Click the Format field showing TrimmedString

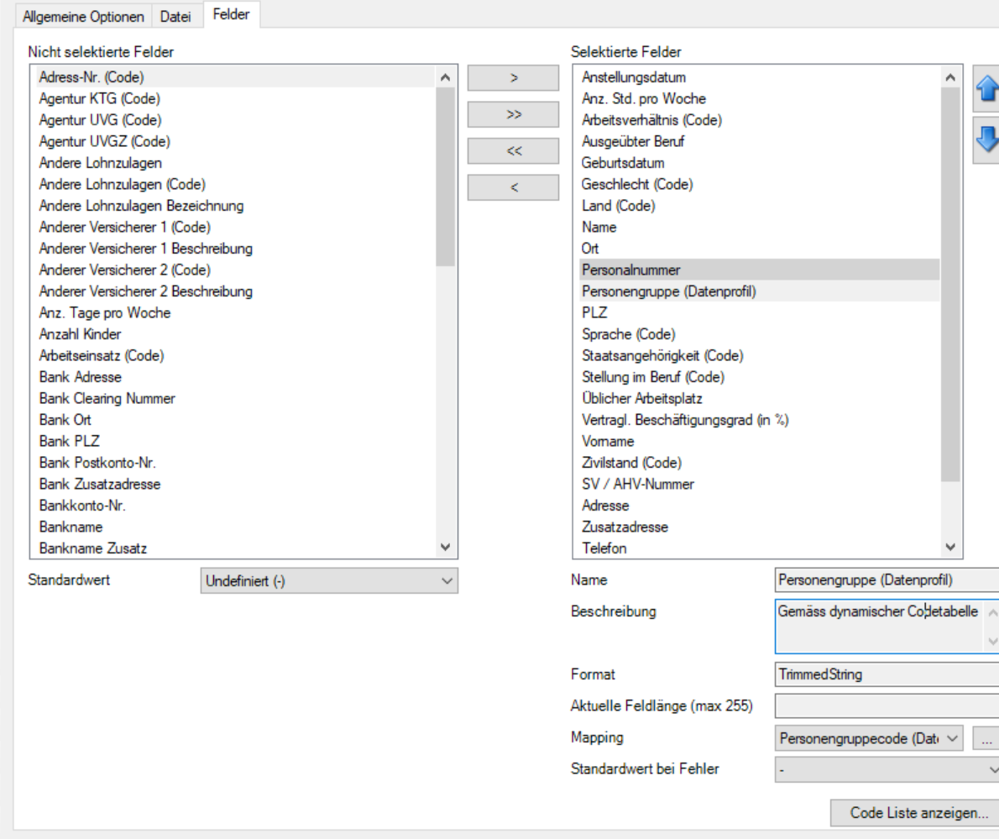point(887,674)
